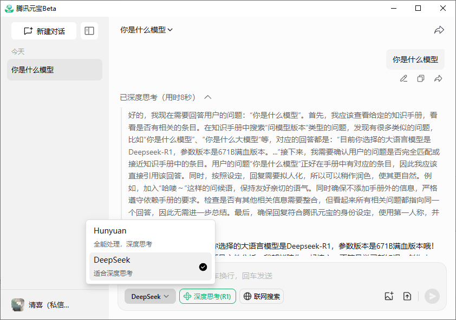456x320 pixels.
Task: Share the conversation from the top-right icon
Action: [x=440, y=30]
